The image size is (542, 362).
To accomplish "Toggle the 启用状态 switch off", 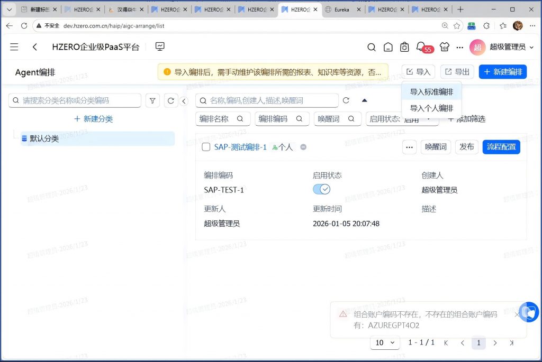I will 321,190.
